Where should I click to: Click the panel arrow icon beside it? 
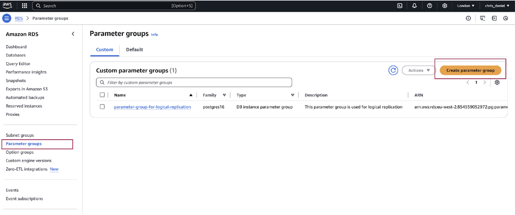coord(494,18)
